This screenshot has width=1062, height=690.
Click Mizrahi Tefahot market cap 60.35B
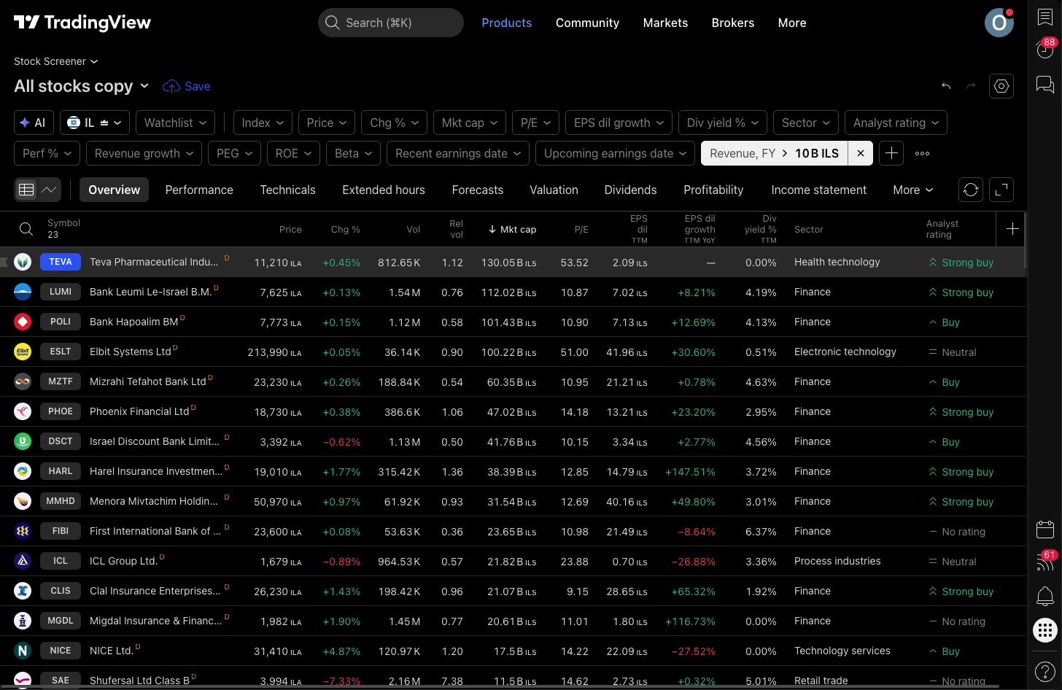511,382
